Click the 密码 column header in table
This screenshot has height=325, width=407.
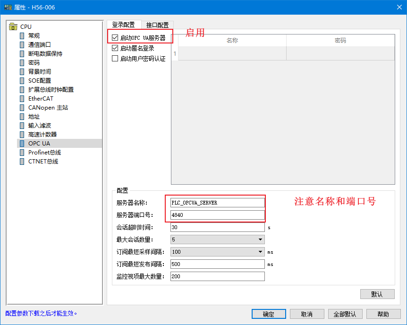tap(340, 40)
